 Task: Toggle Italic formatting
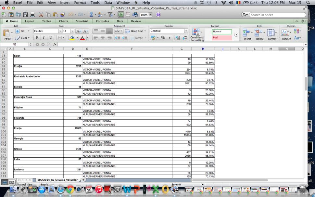point(43,38)
